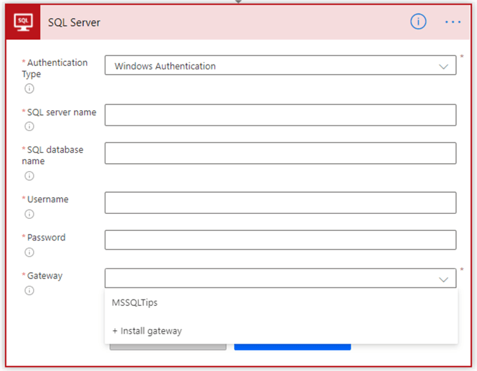Click the SQL database name input field

click(x=280, y=153)
